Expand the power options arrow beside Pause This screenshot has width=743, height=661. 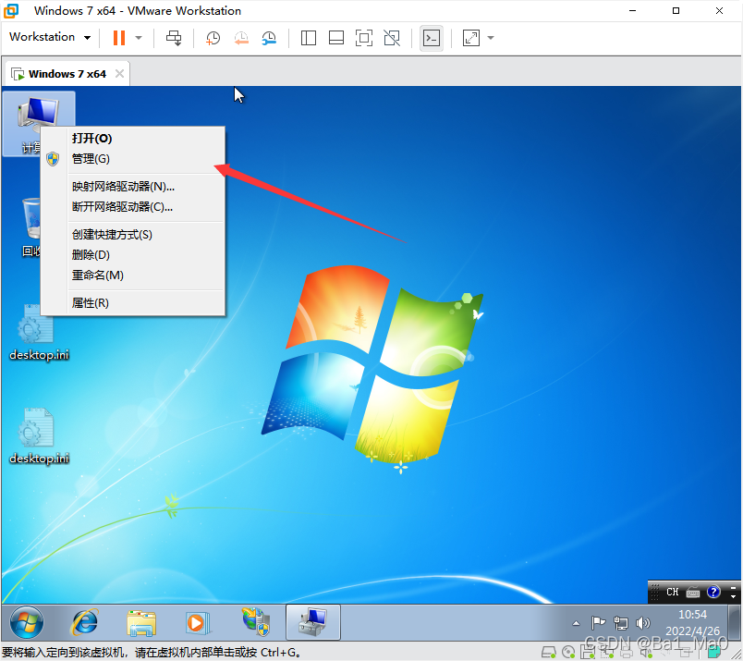(139, 38)
